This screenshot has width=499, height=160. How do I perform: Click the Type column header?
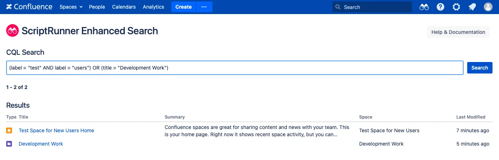coord(12,117)
